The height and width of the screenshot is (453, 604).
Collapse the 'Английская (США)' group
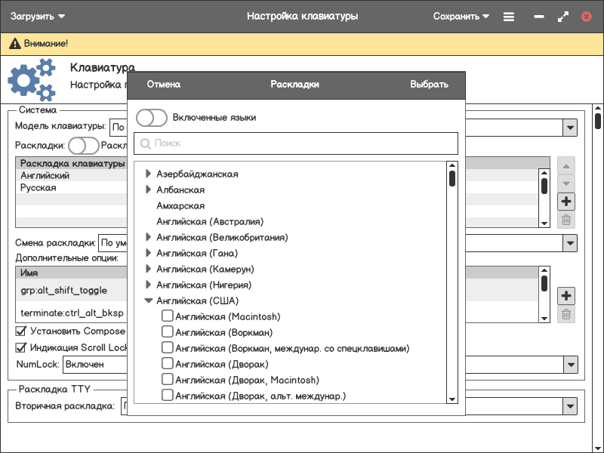tap(149, 300)
